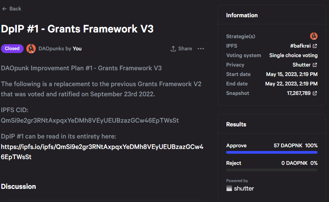Open the DAOpunks avatar next to Closed
Screen dimensions: 329x202
[31, 49]
